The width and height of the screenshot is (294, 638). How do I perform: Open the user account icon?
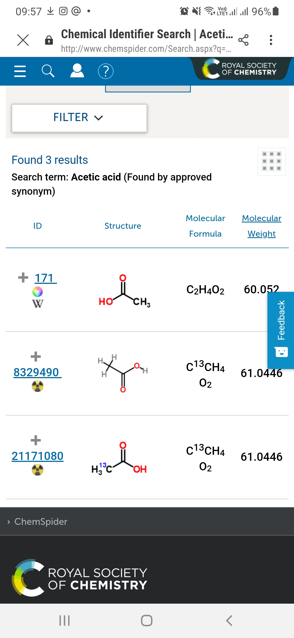click(x=77, y=71)
